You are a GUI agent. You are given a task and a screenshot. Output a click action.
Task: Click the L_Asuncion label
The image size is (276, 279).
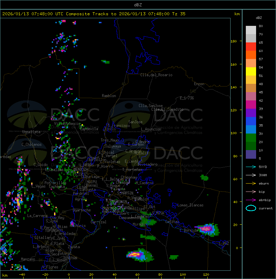pos(151,129)
